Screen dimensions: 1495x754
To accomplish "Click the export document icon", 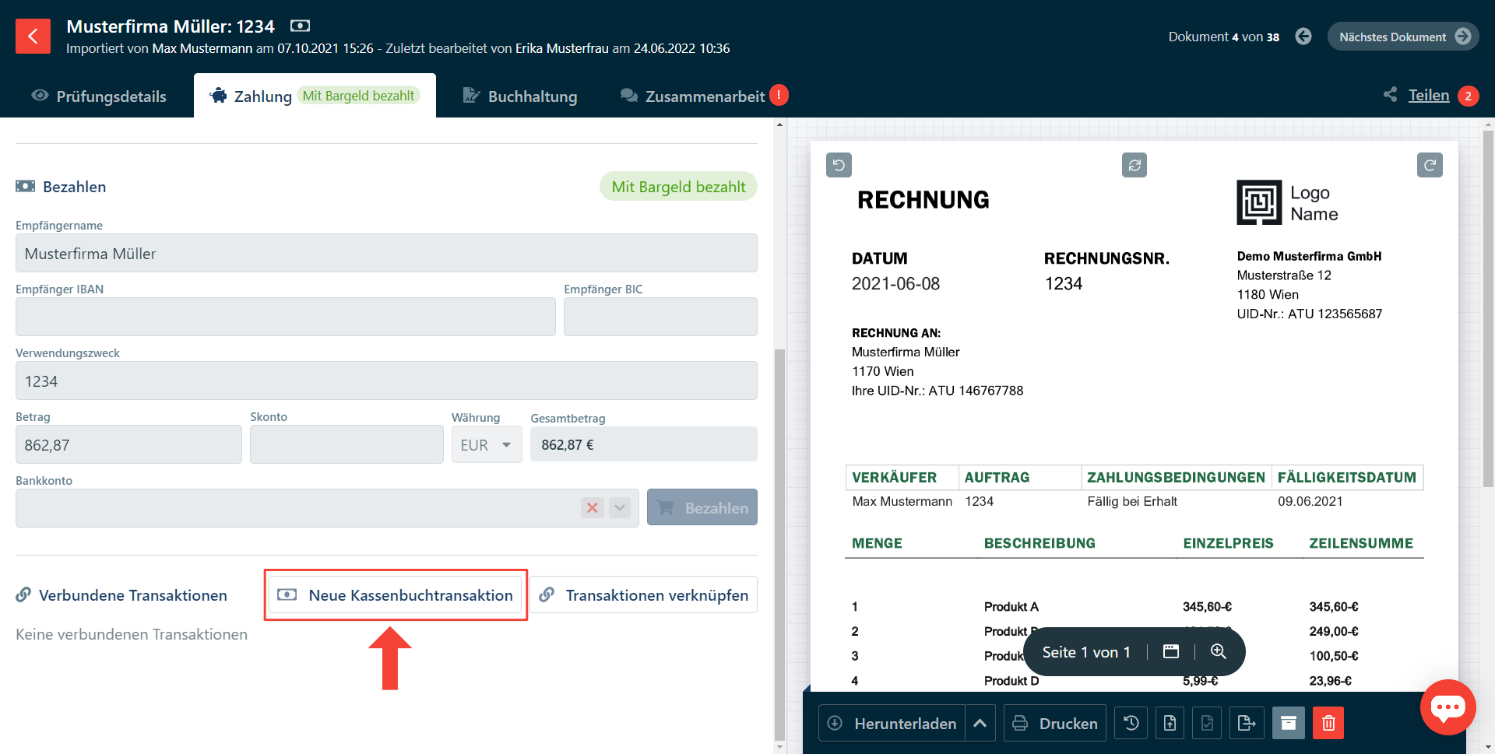I will (x=1246, y=724).
